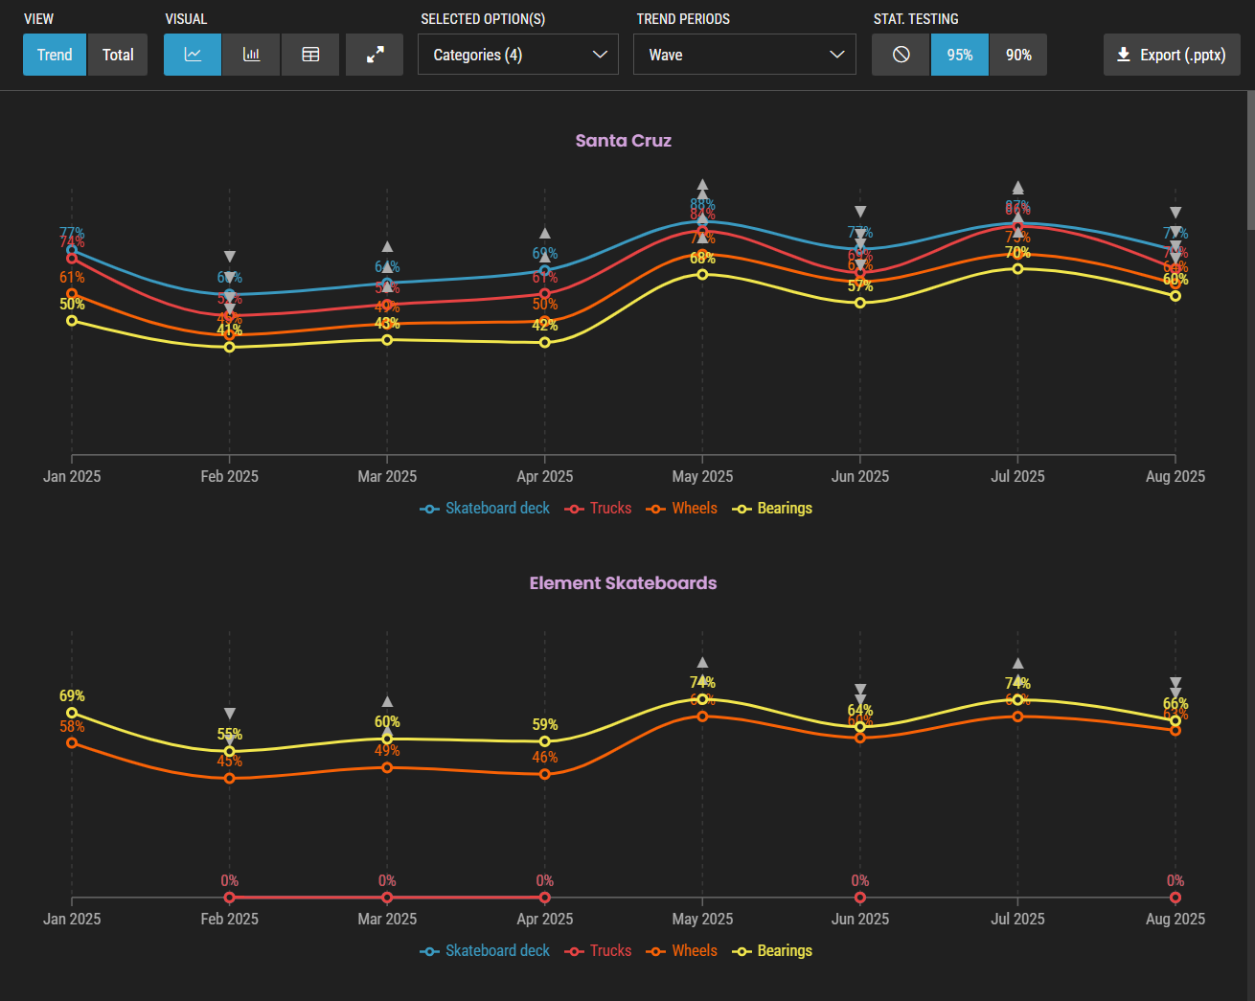Click Element Bearings Jan 2025 point (69%)
Screen dimensions: 1255x1001
[72, 714]
